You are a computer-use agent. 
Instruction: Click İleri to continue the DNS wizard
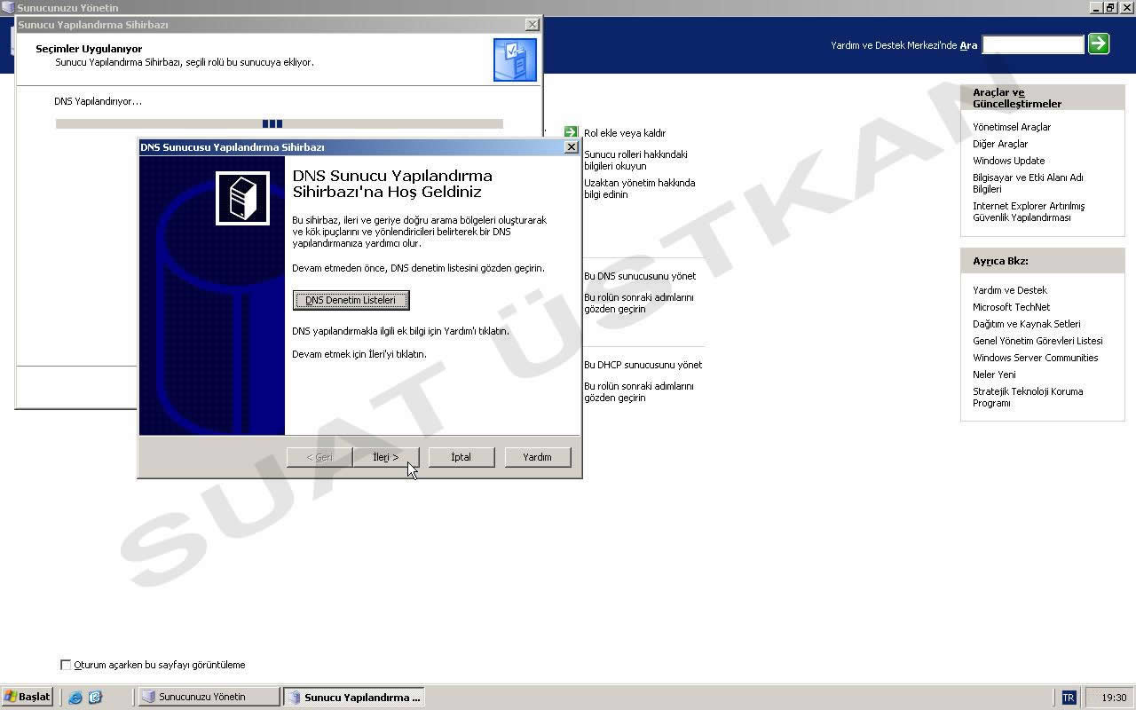click(x=385, y=457)
